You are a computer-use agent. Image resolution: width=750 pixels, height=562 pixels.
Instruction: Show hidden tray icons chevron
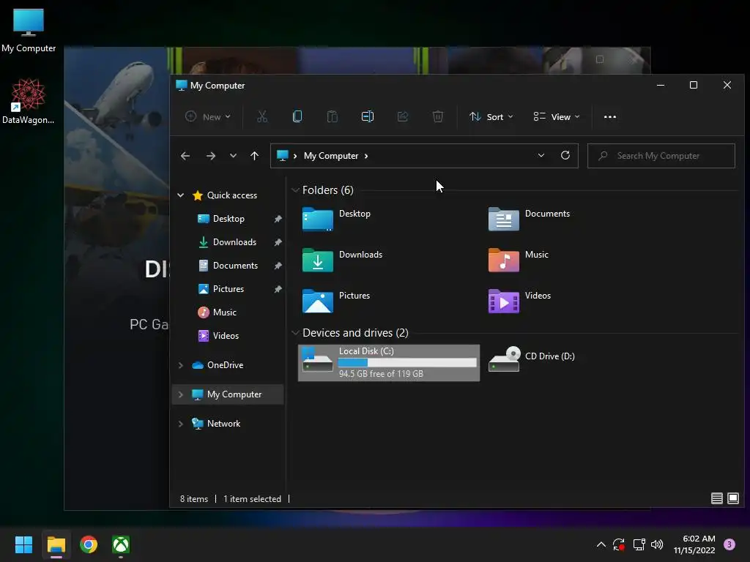(x=601, y=544)
